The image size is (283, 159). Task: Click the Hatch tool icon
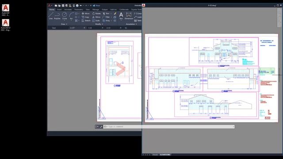[x=76, y=21]
